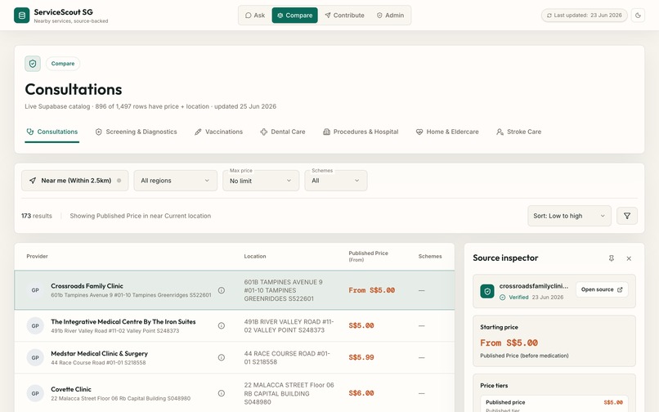Viewport: 659px width, 412px height.
Task: Click the Compare badge pill
Action: (63, 64)
